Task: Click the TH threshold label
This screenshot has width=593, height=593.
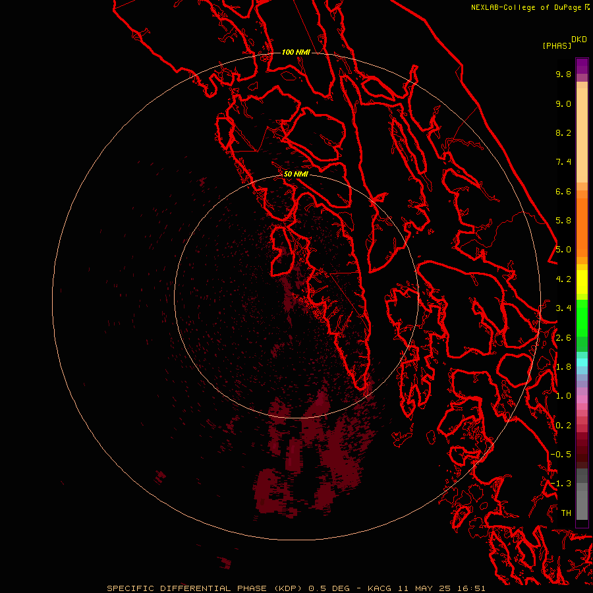Action: coord(566,513)
